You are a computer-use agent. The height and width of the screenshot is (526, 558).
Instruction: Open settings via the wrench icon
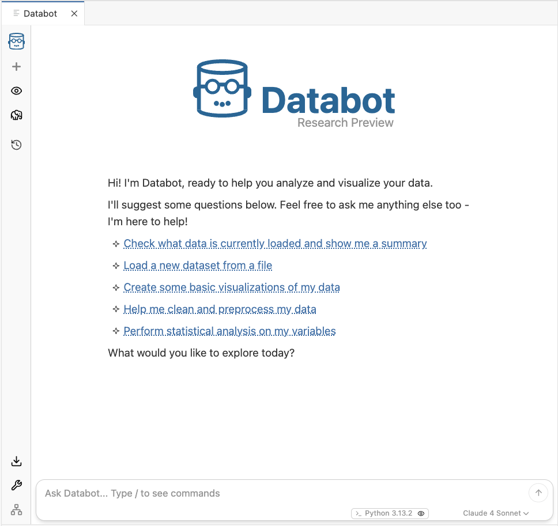[x=16, y=485]
